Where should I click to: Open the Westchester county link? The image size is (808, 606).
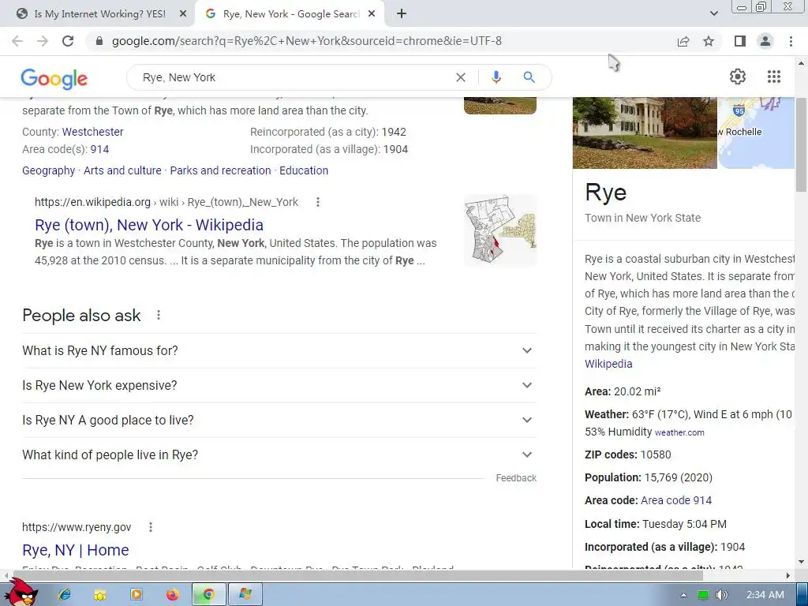(93, 132)
